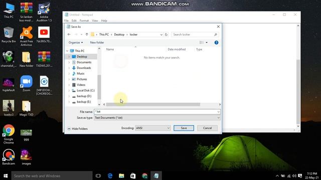Click the File name text field
The height and width of the screenshot is (180, 321).
tap(155, 112)
